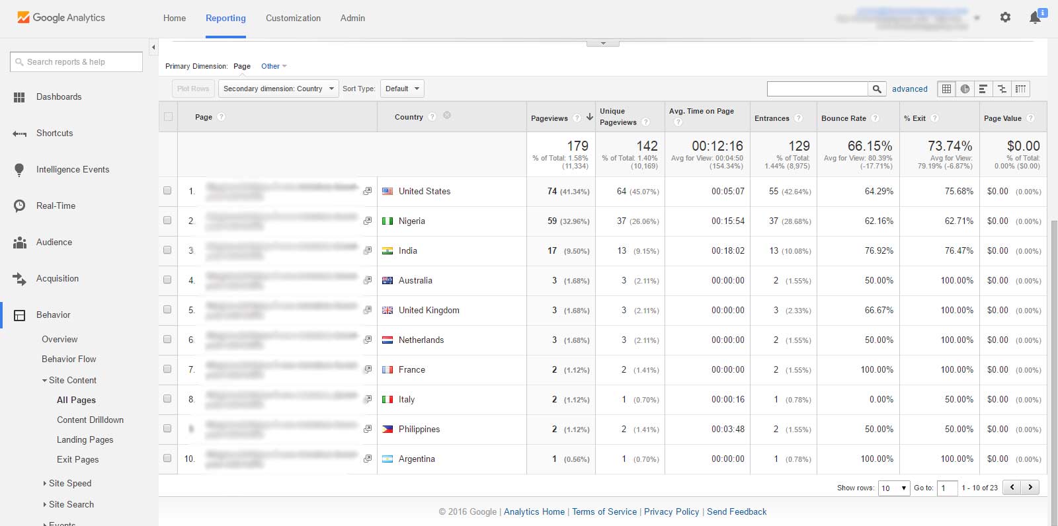1058x526 pixels.
Task: Click the table search magnifier button
Action: (877, 89)
